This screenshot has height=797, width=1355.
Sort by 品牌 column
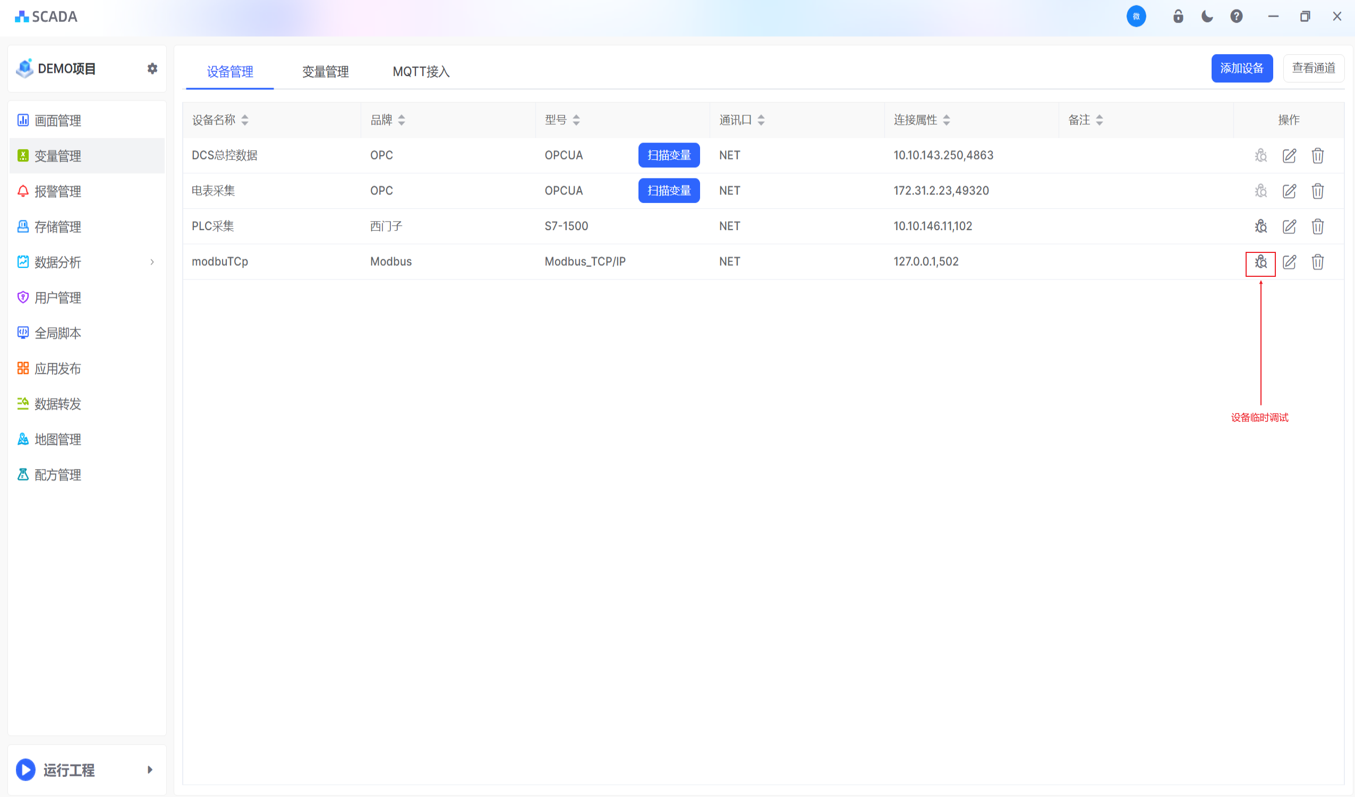coord(401,120)
